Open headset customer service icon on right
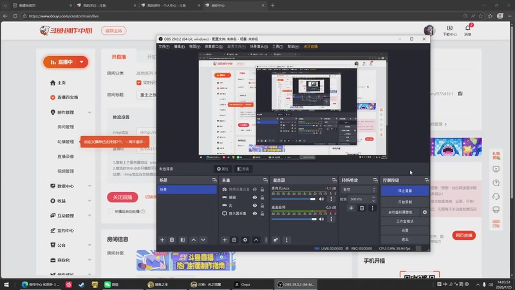The height and width of the screenshot is (290, 515). coord(496,197)
